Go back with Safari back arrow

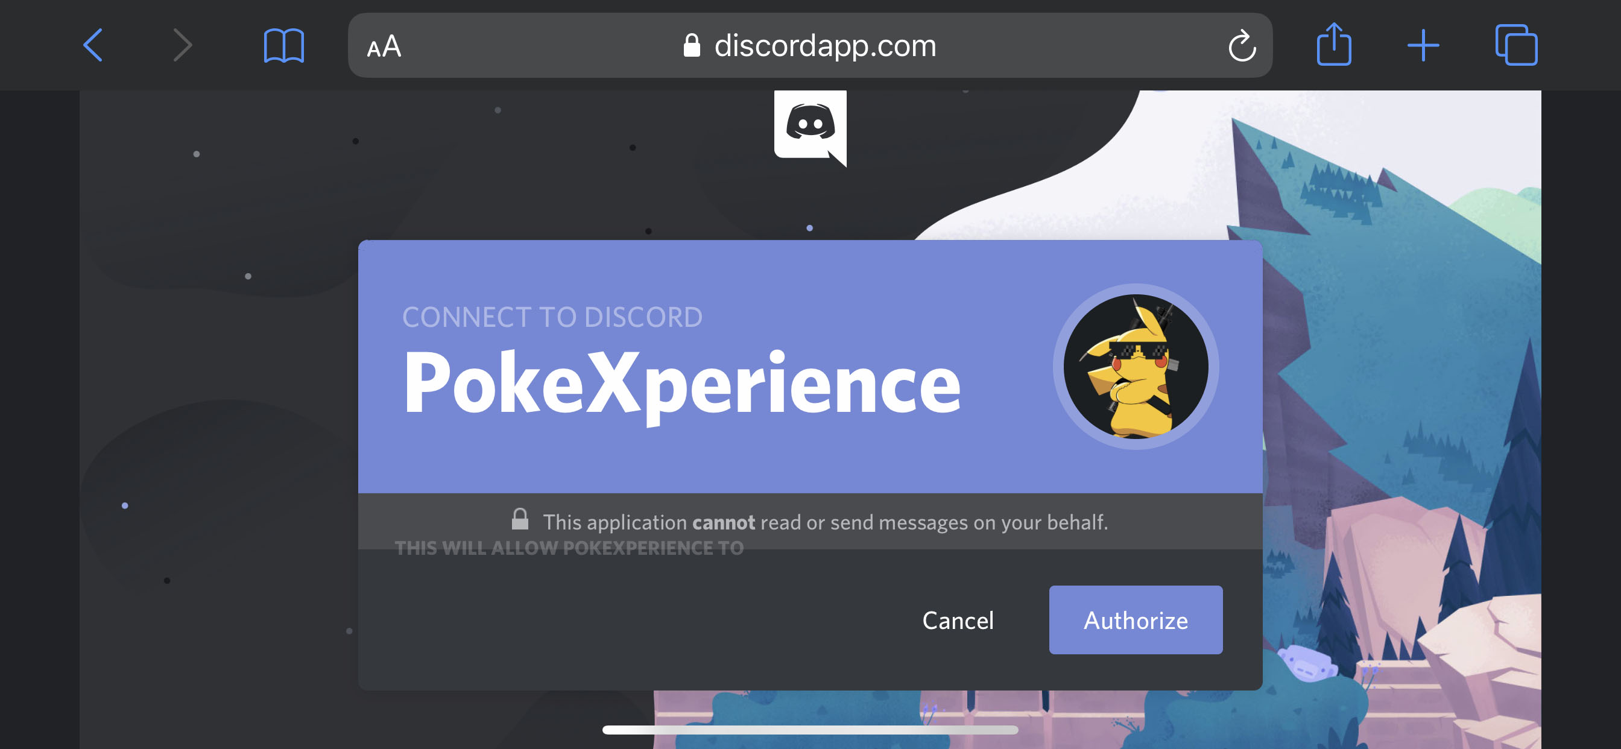[93, 45]
